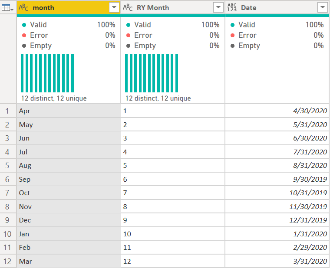The width and height of the screenshot is (330, 268).
Task: Select RY Month cell in the Apr row
Action: coord(173,111)
